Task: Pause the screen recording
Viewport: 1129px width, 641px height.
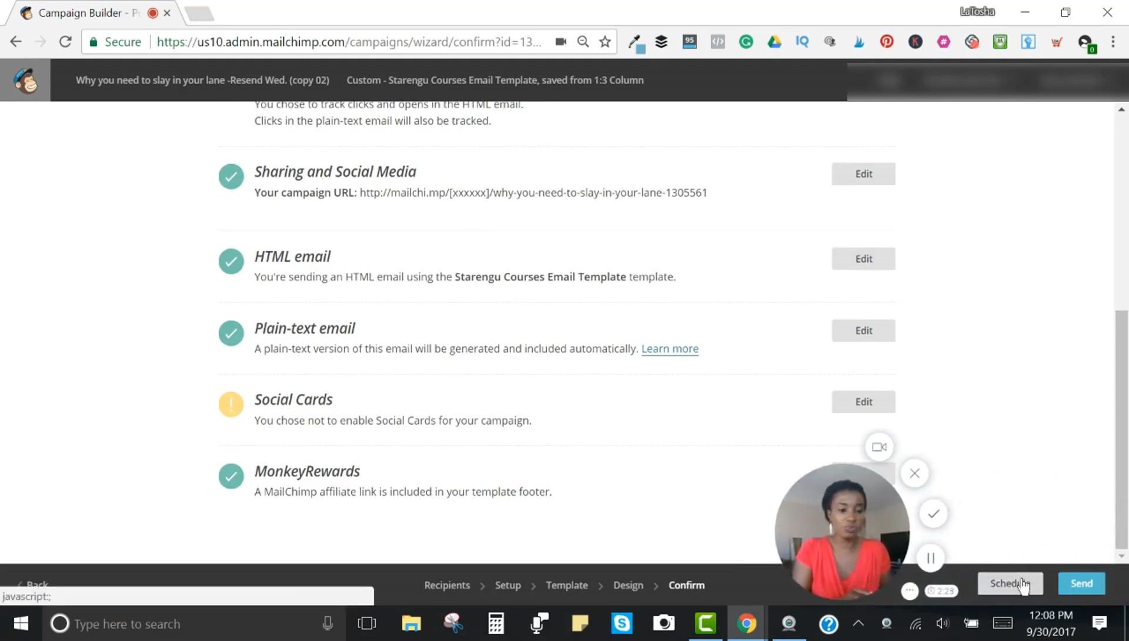Action: [x=930, y=557]
